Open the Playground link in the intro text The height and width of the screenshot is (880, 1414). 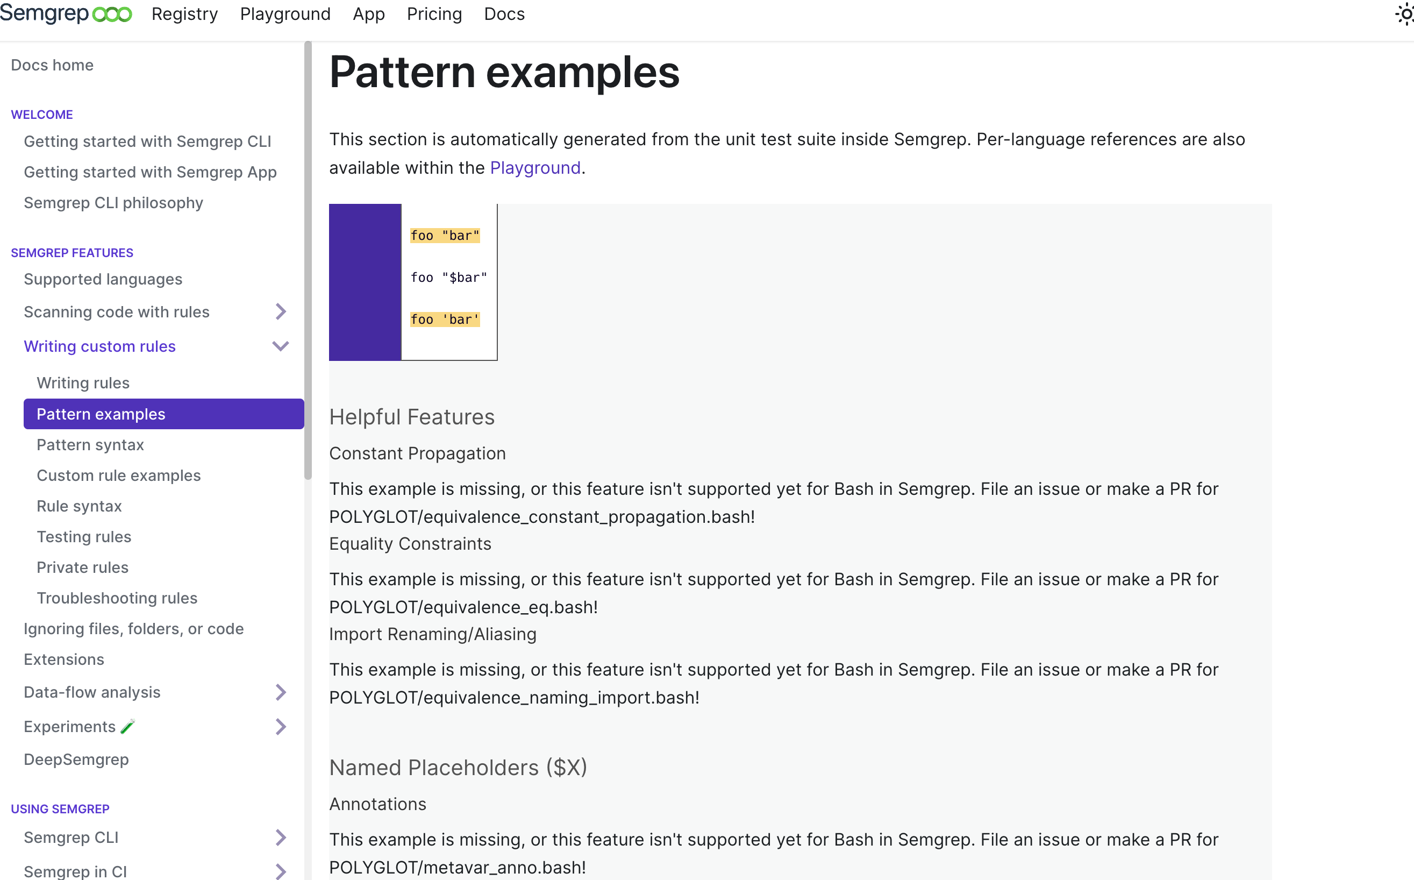[534, 168]
